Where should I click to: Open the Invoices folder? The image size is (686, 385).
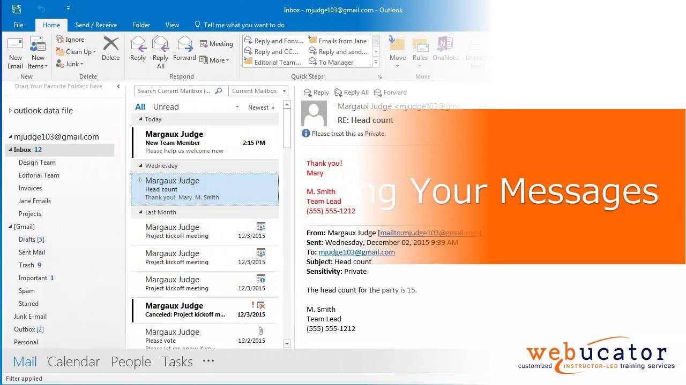30,188
